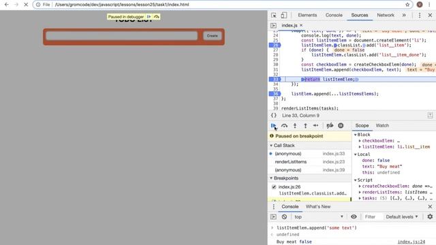This screenshot has height=245, width=436.
Task: Stop loading the page
Action: [26, 5]
